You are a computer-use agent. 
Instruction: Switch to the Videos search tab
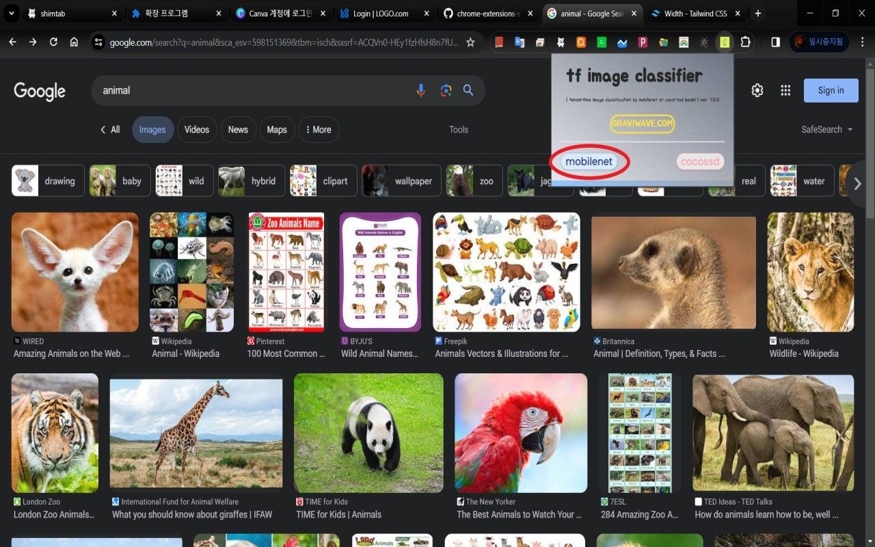tap(197, 129)
